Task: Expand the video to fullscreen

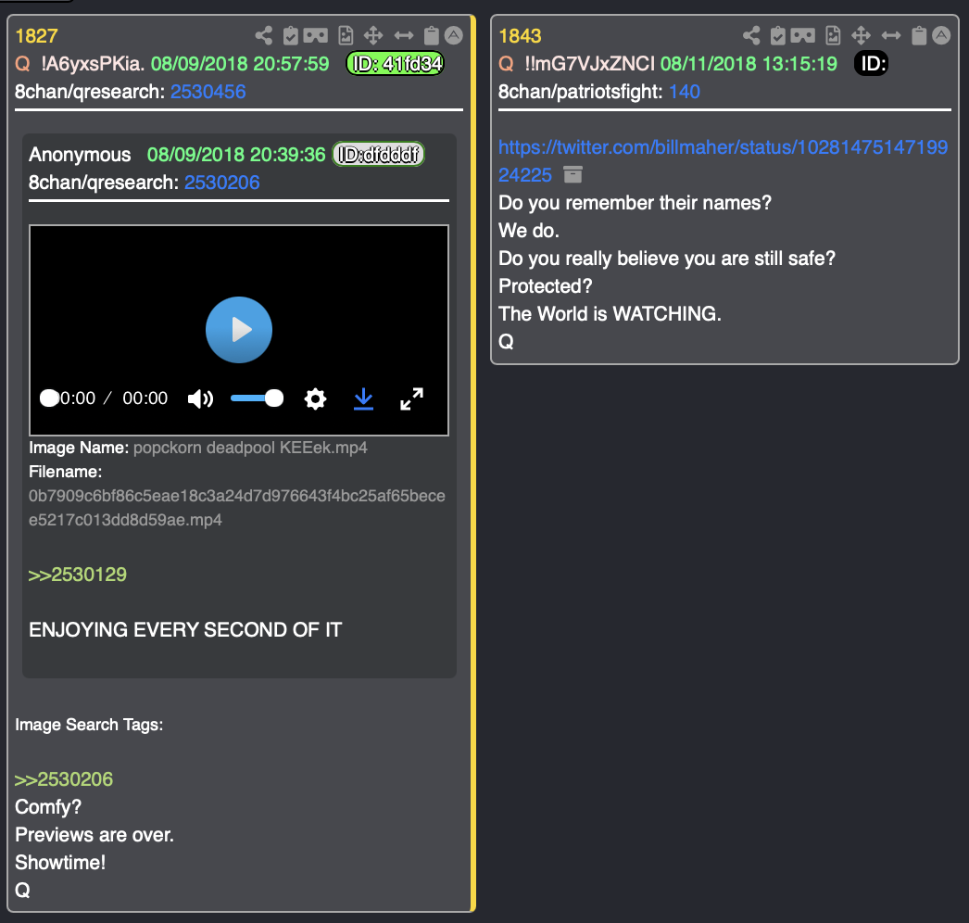Action: click(x=411, y=398)
